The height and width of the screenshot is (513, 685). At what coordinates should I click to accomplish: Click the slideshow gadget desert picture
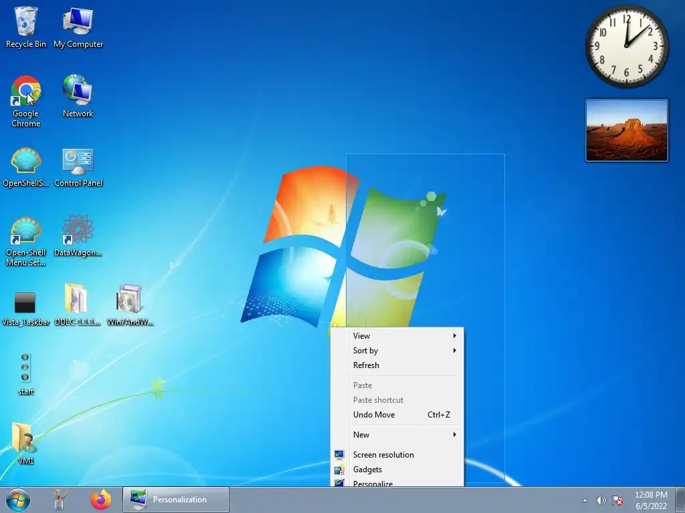click(626, 130)
